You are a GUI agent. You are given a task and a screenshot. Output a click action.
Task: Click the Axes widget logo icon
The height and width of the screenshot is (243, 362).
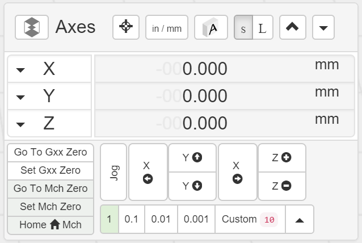click(x=32, y=27)
